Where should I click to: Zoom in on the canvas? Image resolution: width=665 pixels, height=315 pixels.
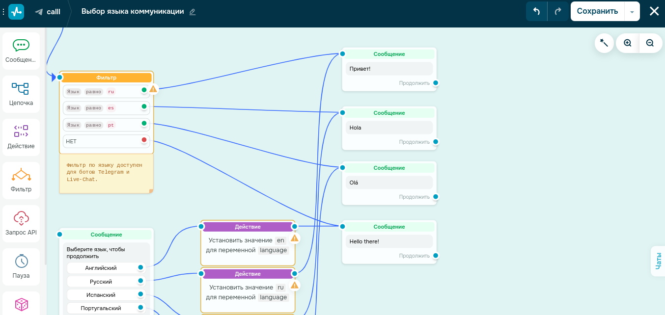628,43
